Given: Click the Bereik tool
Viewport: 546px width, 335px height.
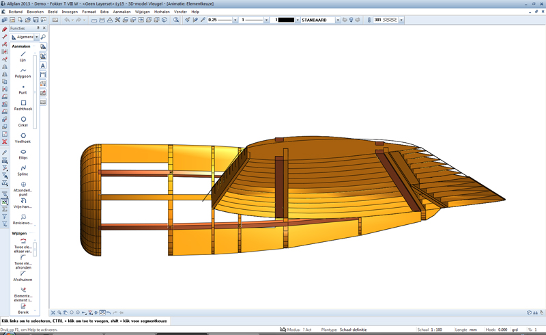Looking at the screenshot, I should tap(23, 308).
